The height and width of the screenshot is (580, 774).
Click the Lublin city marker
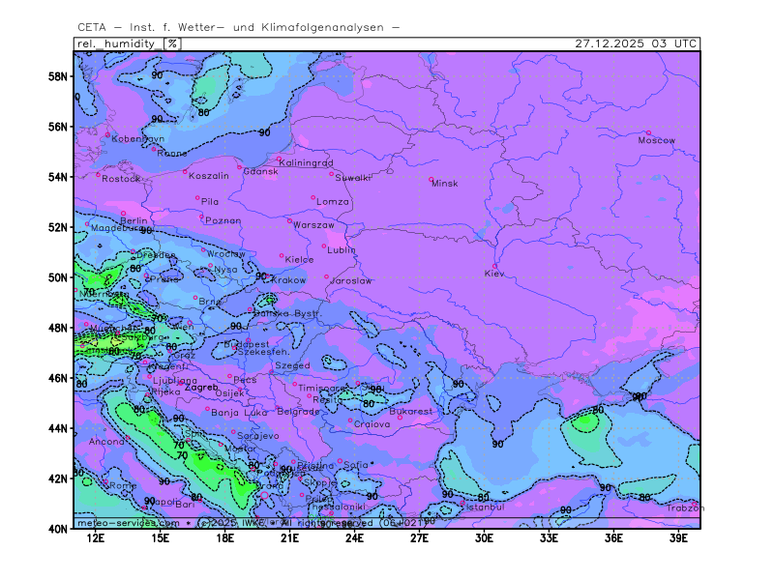click(x=324, y=246)
